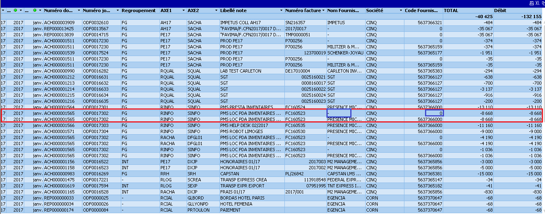The image size is (545, 214).
Task: Click the FRAIS 01/17 note
Action: [233, 192]
